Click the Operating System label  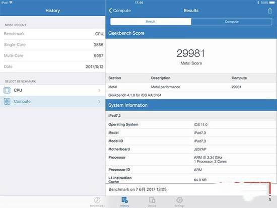pyautogui.click(x=123, y=124)
